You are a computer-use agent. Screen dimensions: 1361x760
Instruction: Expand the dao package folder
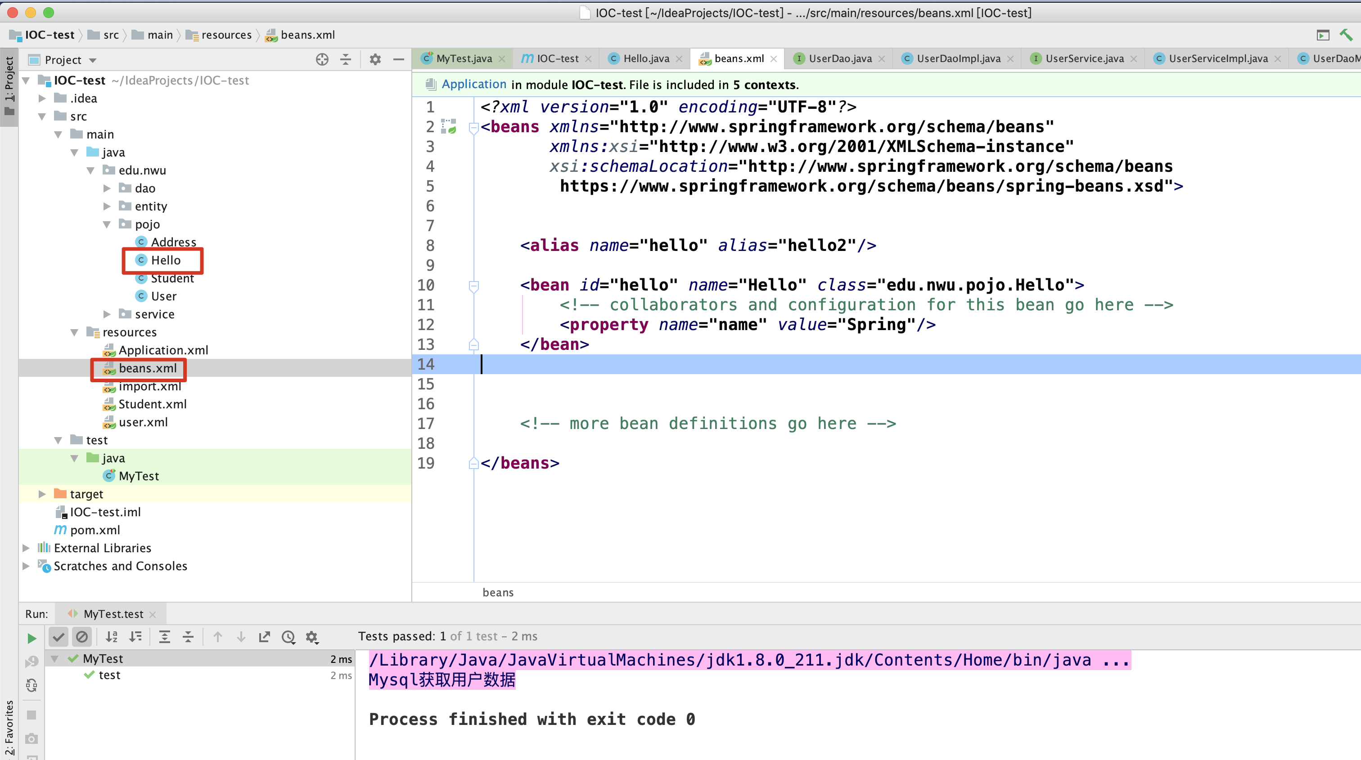(x=107, y=188)
